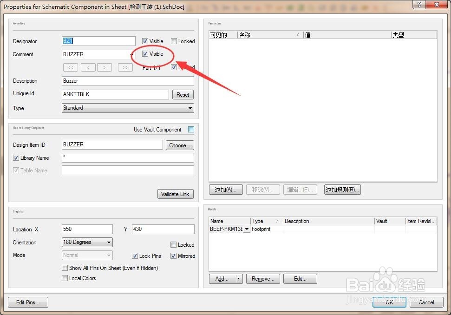
Task: Sort models by Type column header
Action: (x=267, y=221)
